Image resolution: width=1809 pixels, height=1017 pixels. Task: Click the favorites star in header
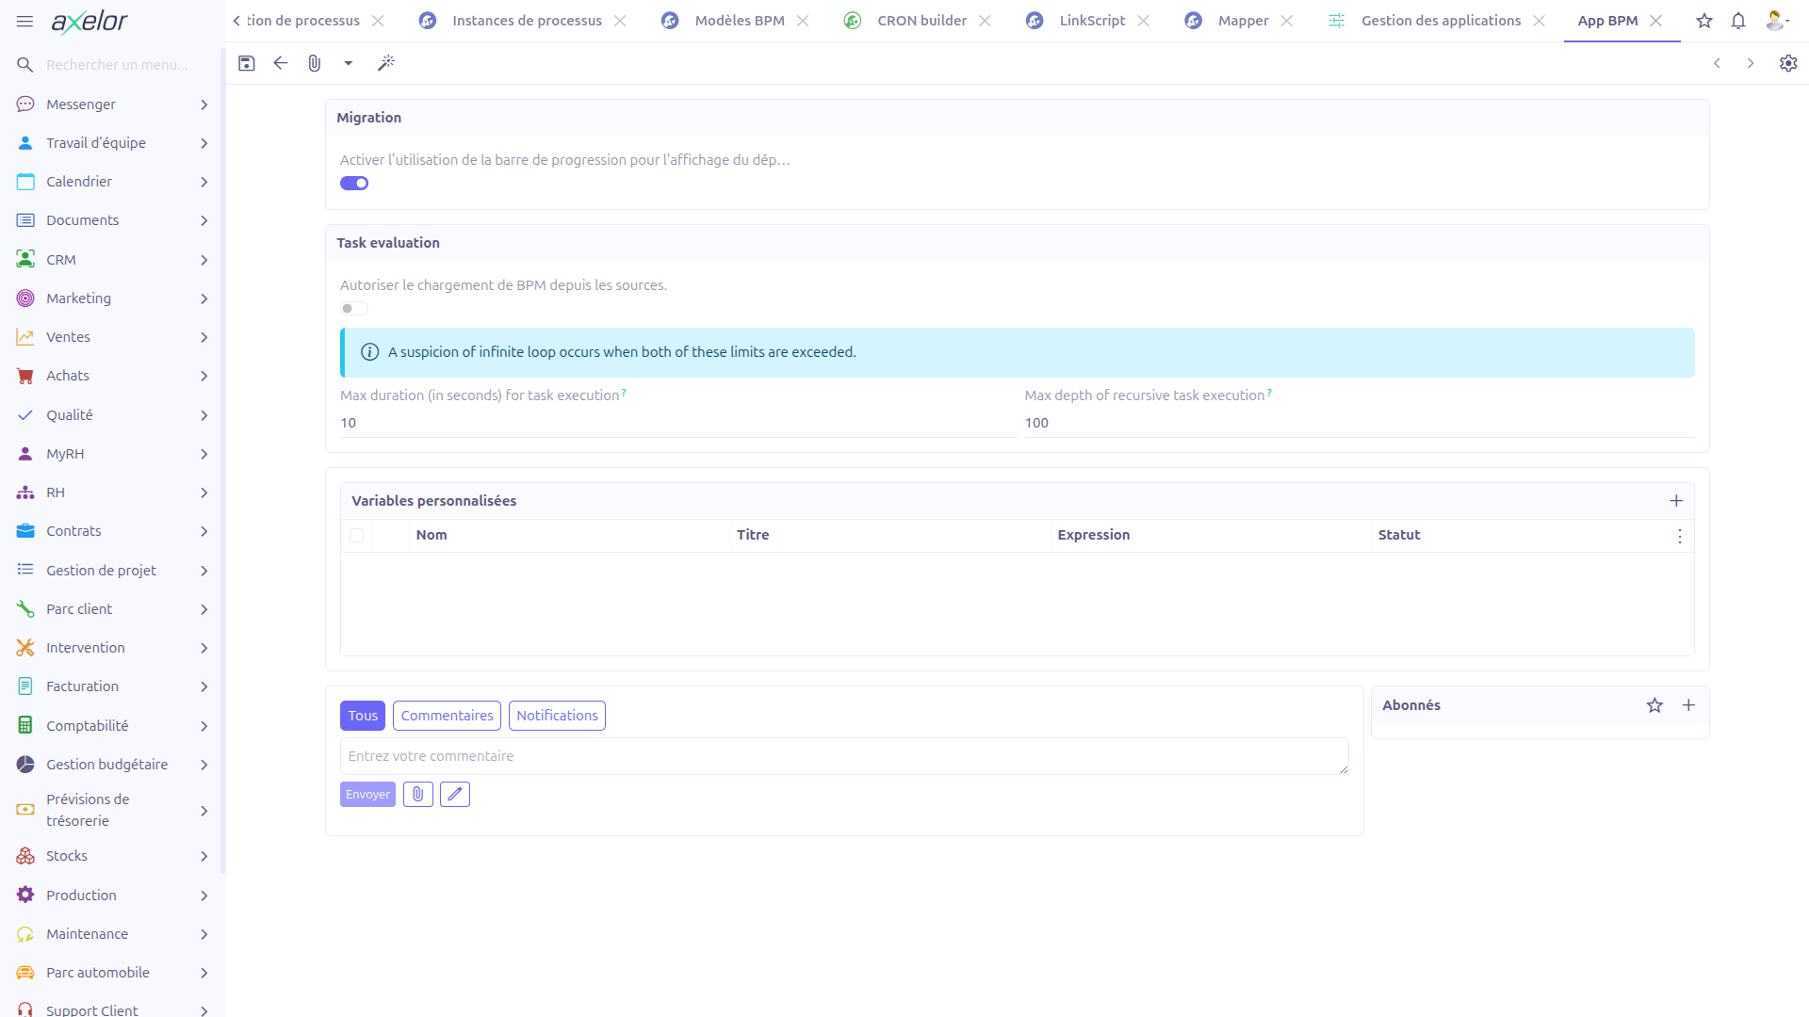1704,21
